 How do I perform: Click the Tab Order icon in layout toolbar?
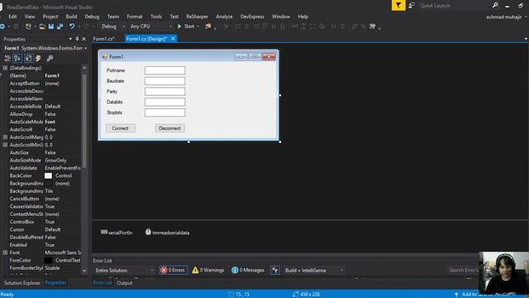click(x=372, y=26)
